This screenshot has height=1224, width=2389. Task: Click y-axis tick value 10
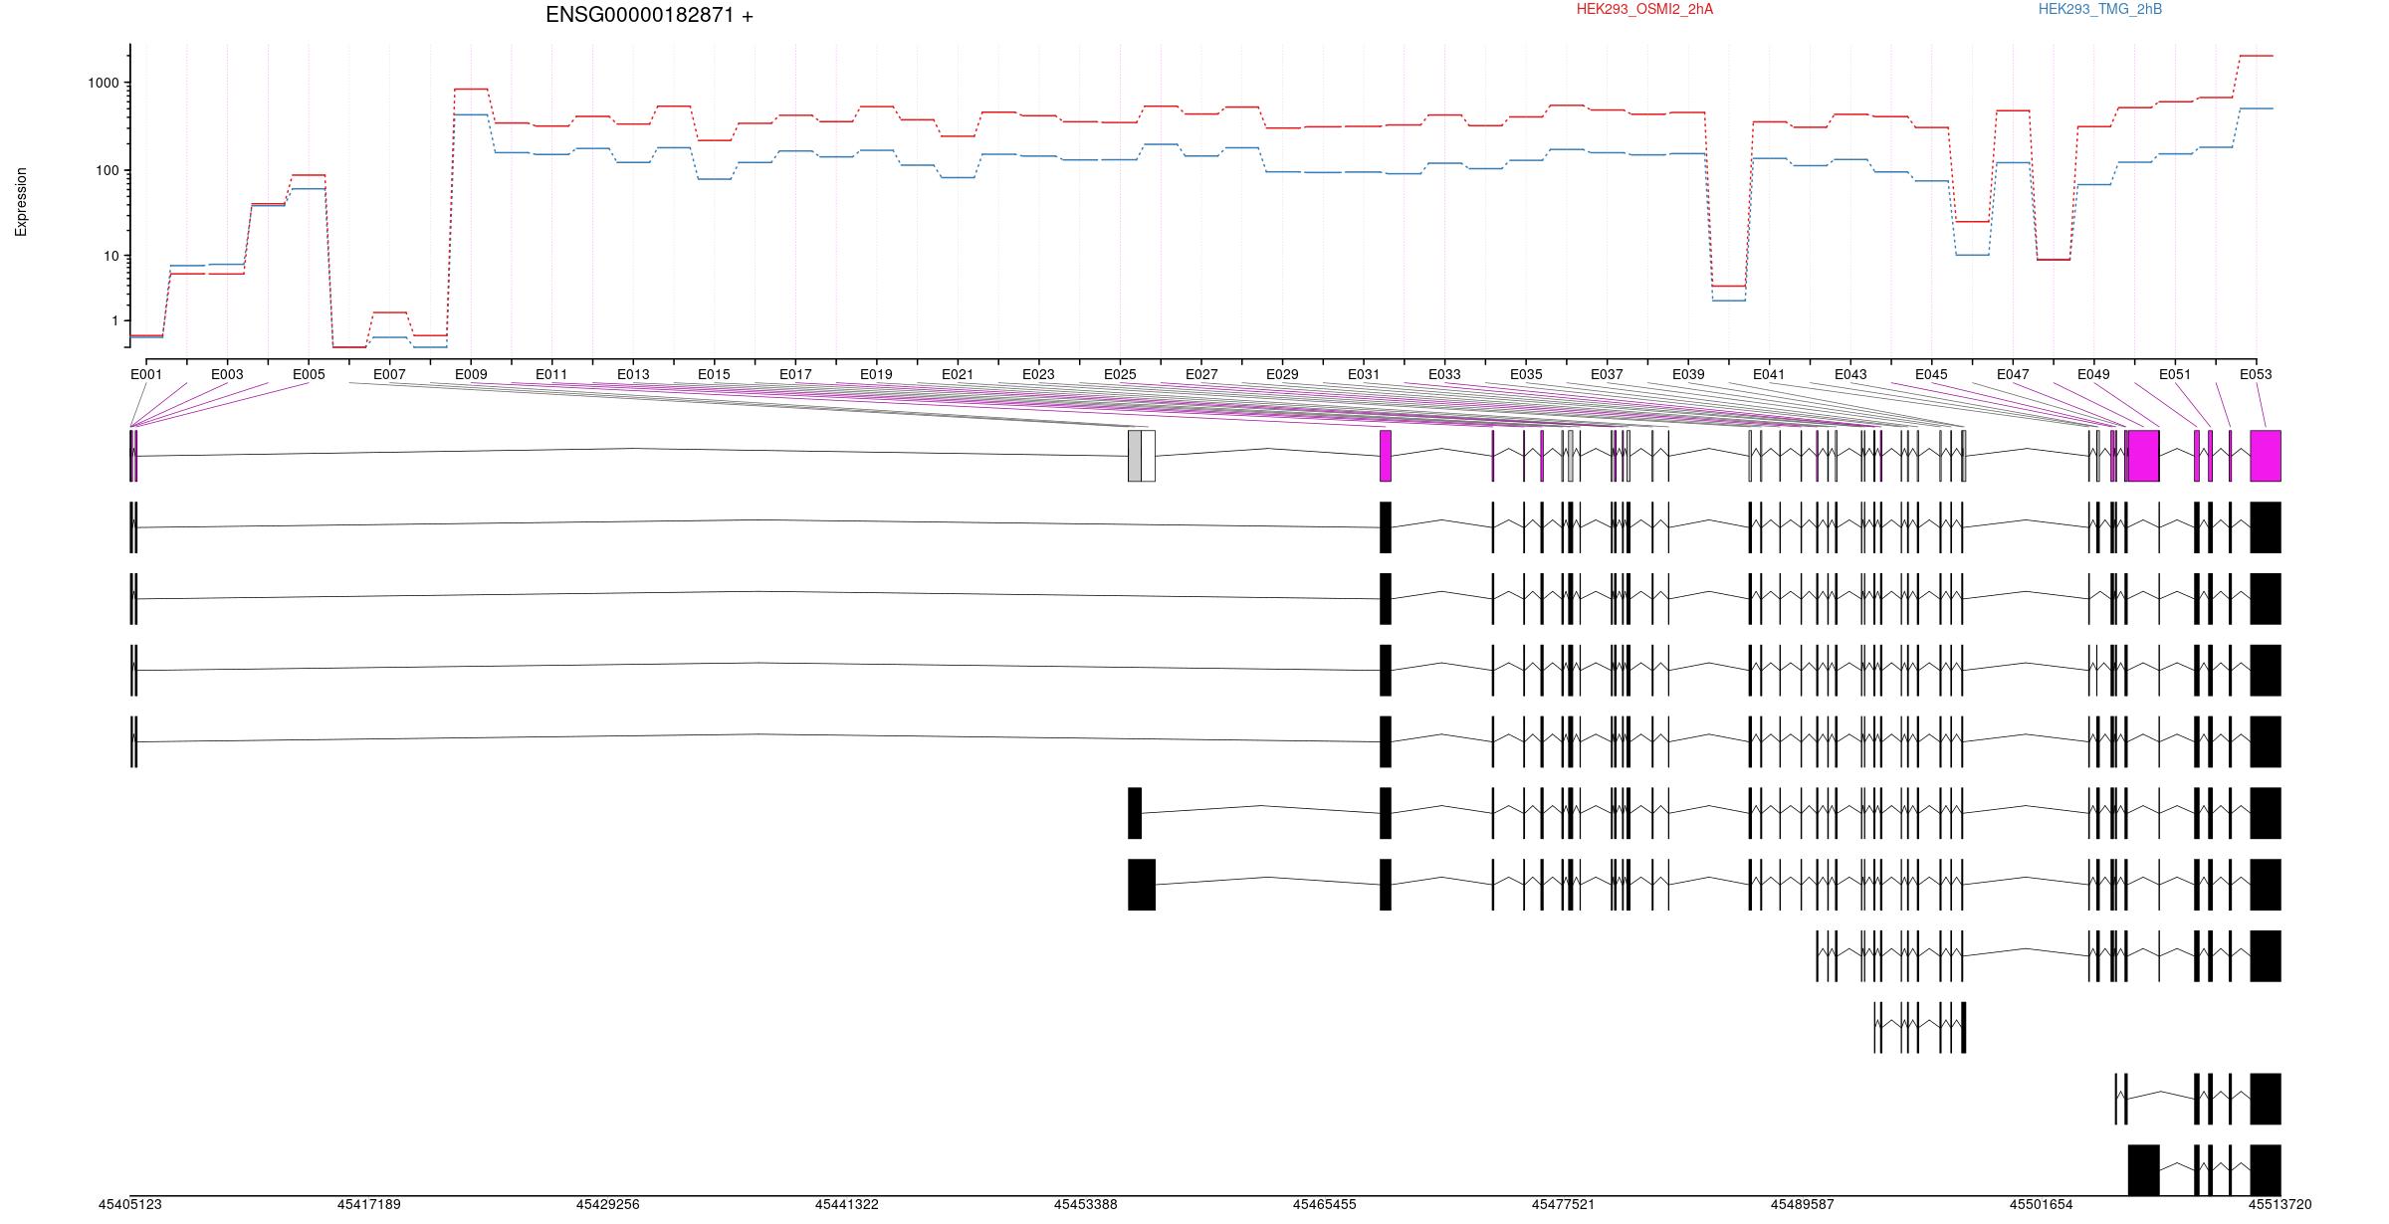point(110,256)
